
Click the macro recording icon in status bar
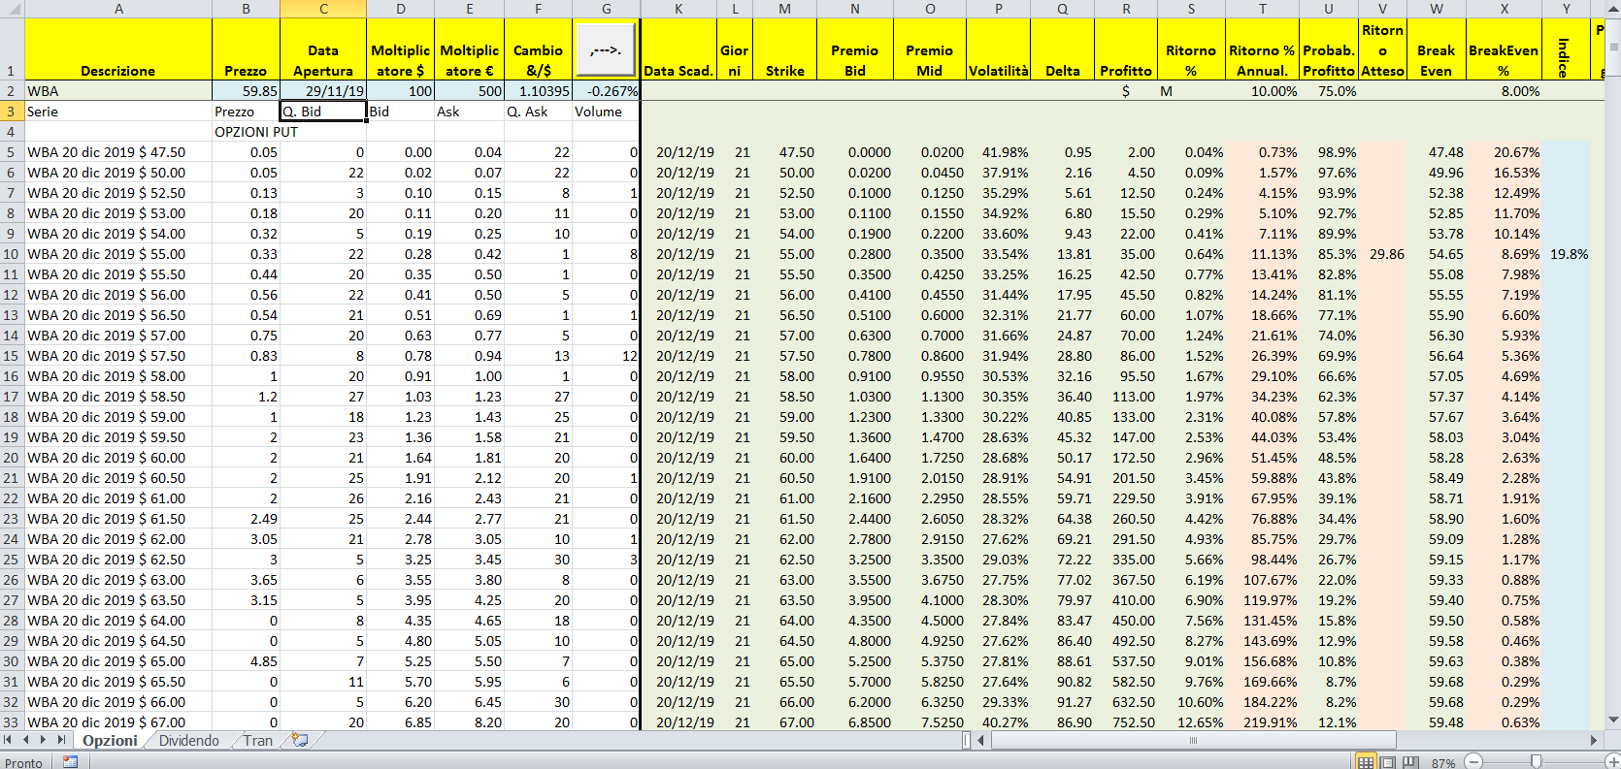tap(70, 762)
